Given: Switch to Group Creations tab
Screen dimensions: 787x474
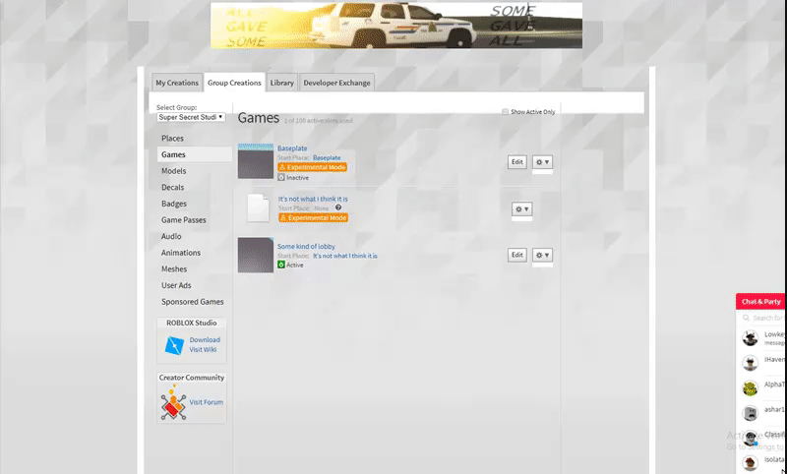Looking at the screenshot, I should 234,83.
